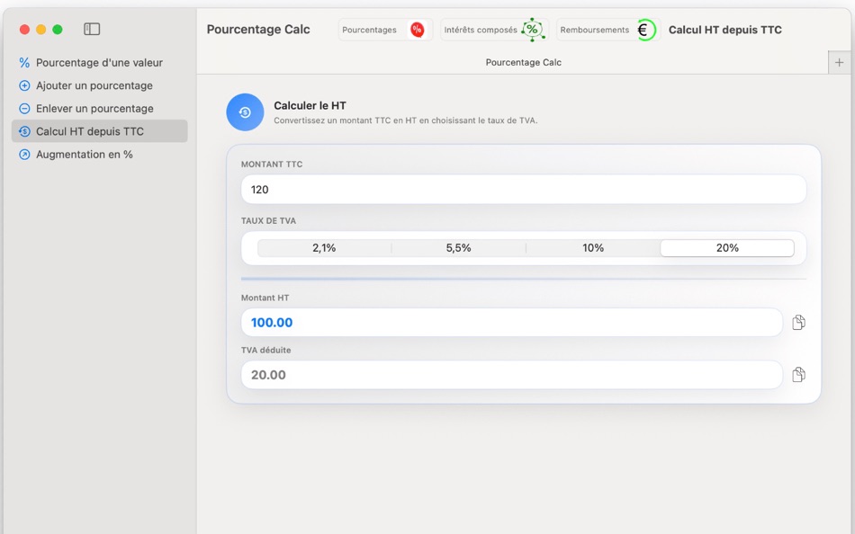Copy the TVA déduite value
The width and height of the screenshot is (855, 534).
[798, 374]
